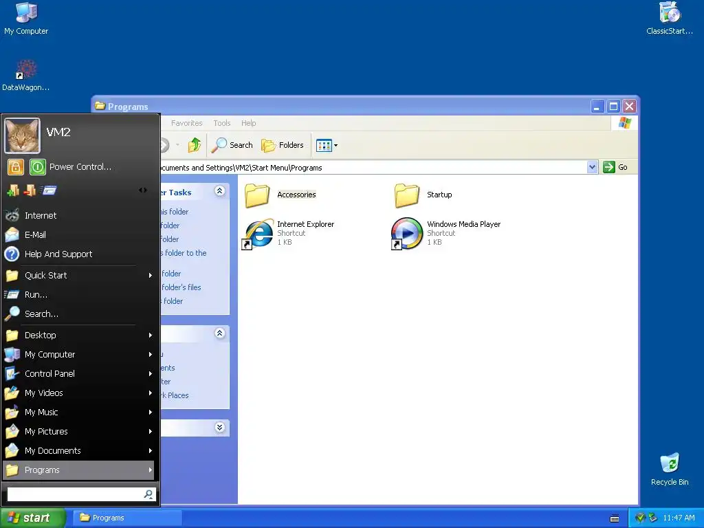Expand My Documents submenu arrow
The image size is (704, 528).
[x=151, y=451]
